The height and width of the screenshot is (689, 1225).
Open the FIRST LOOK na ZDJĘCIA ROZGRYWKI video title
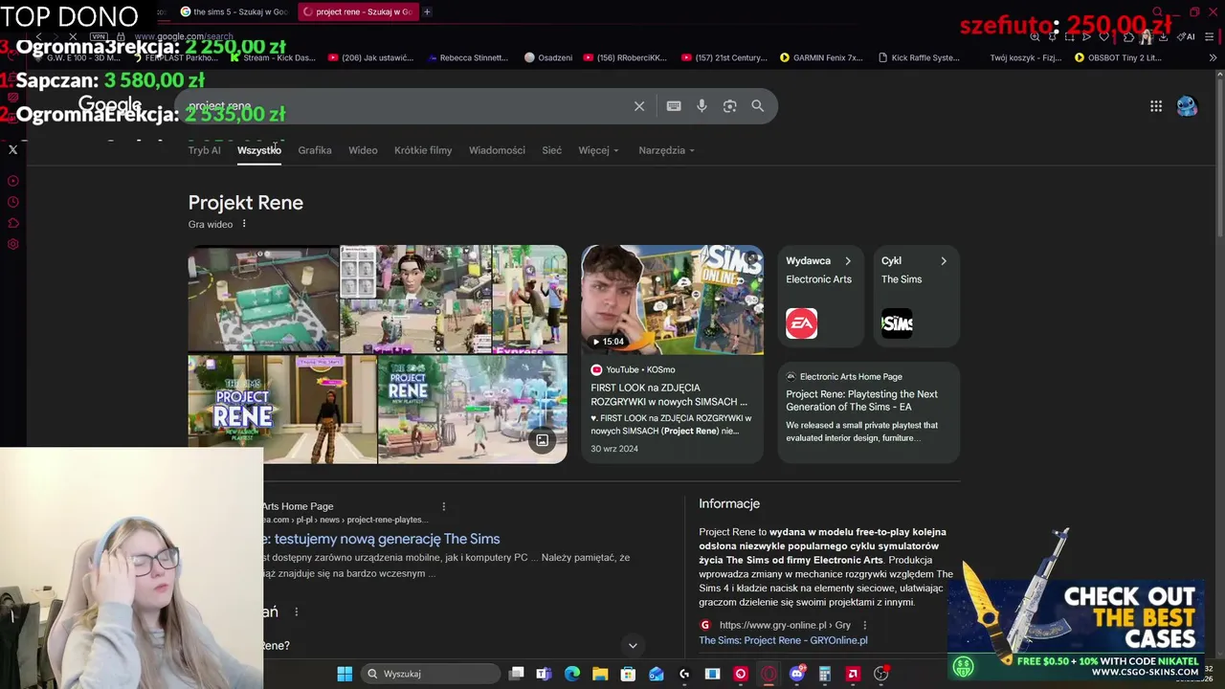click(x=669, y=394)
